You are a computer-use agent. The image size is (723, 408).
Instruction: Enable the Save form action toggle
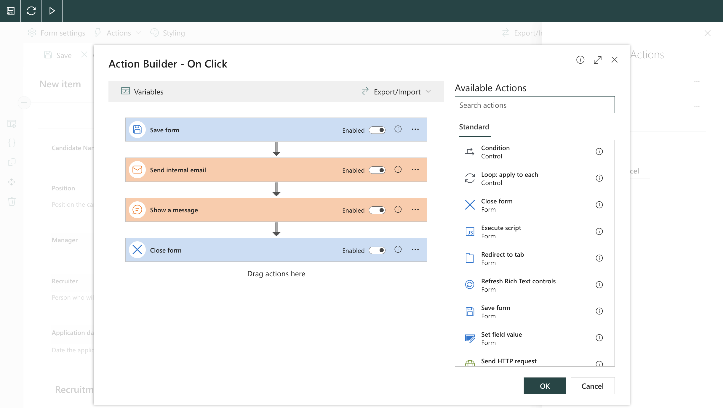pyautogui.click(x=377, y=130)
